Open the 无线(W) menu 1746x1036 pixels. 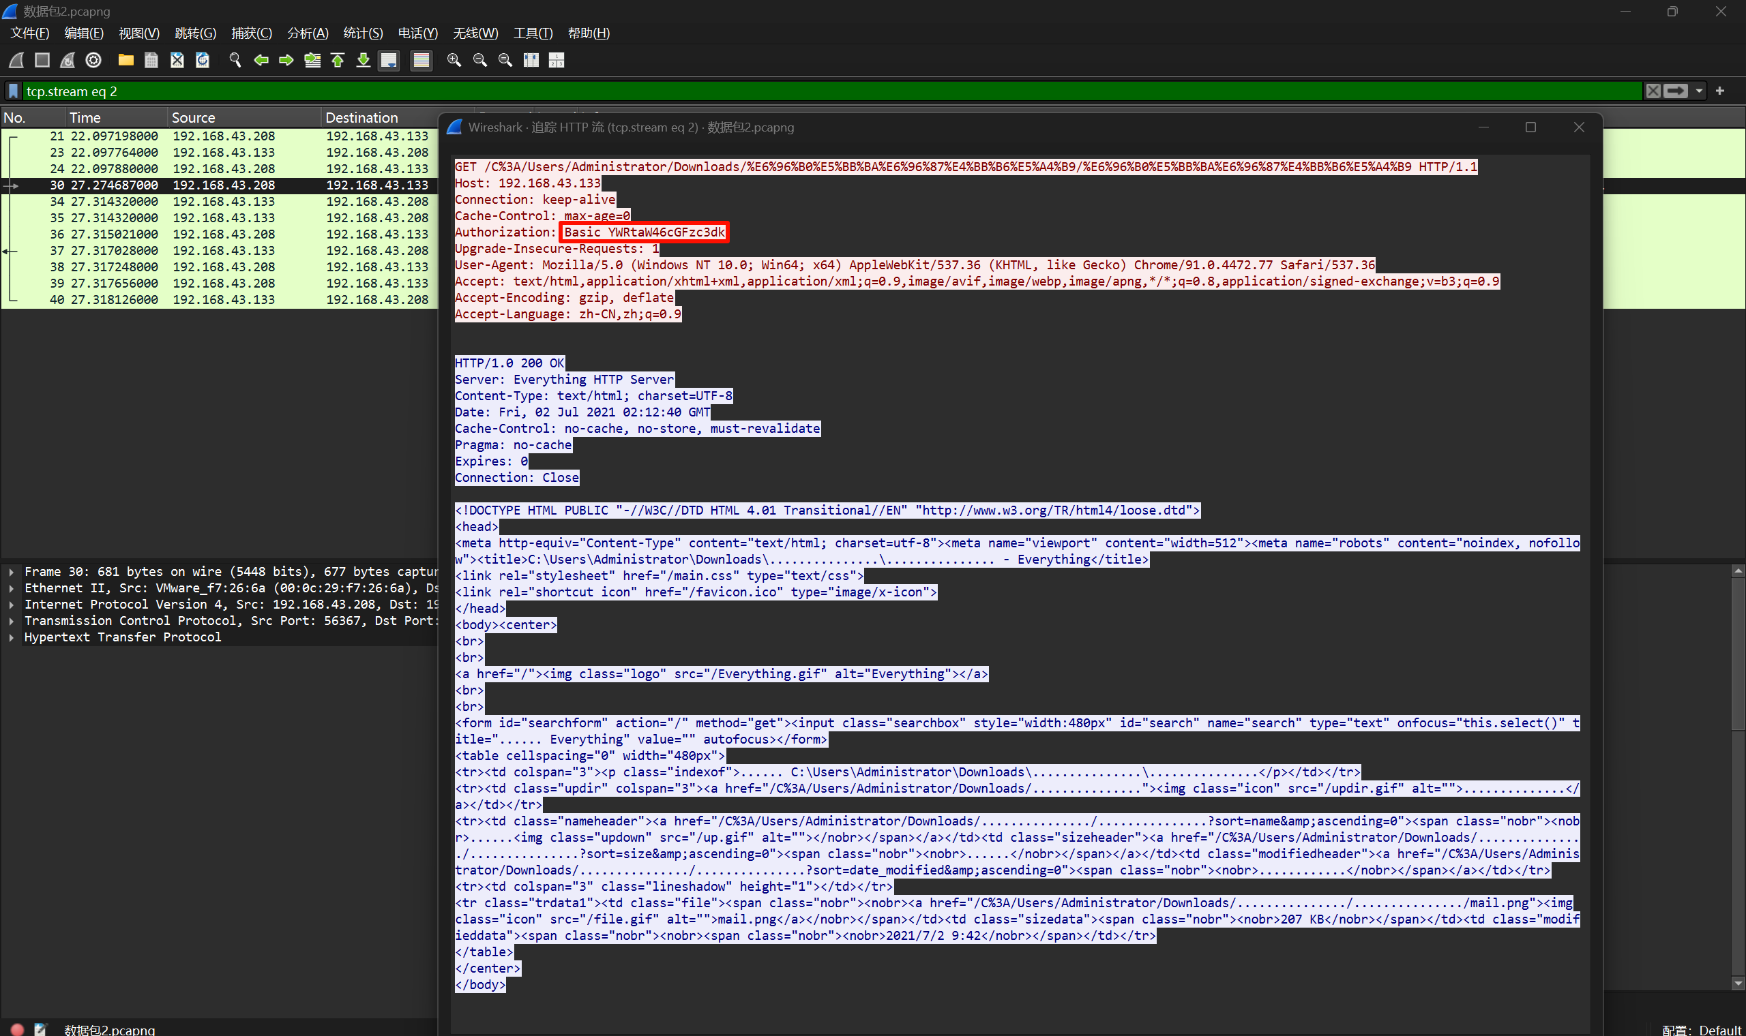click(475, 33)
